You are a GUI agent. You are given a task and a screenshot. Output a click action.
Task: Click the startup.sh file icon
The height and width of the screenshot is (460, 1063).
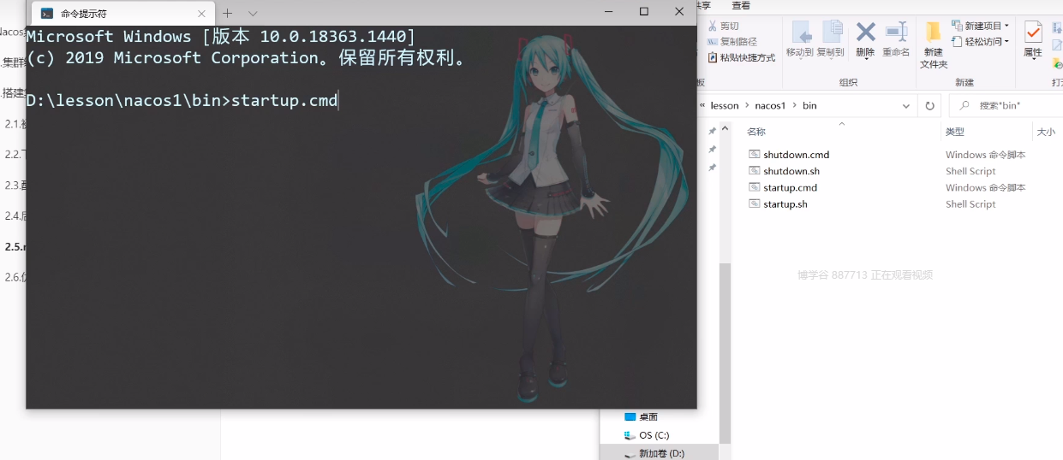click(754, 203)
